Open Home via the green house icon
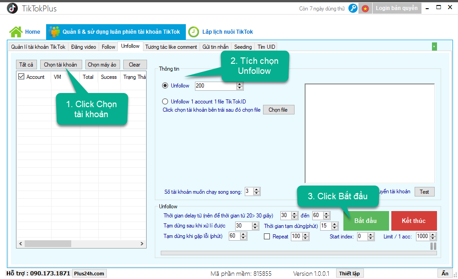Screen dimensions: 458x279 (16, 32)
